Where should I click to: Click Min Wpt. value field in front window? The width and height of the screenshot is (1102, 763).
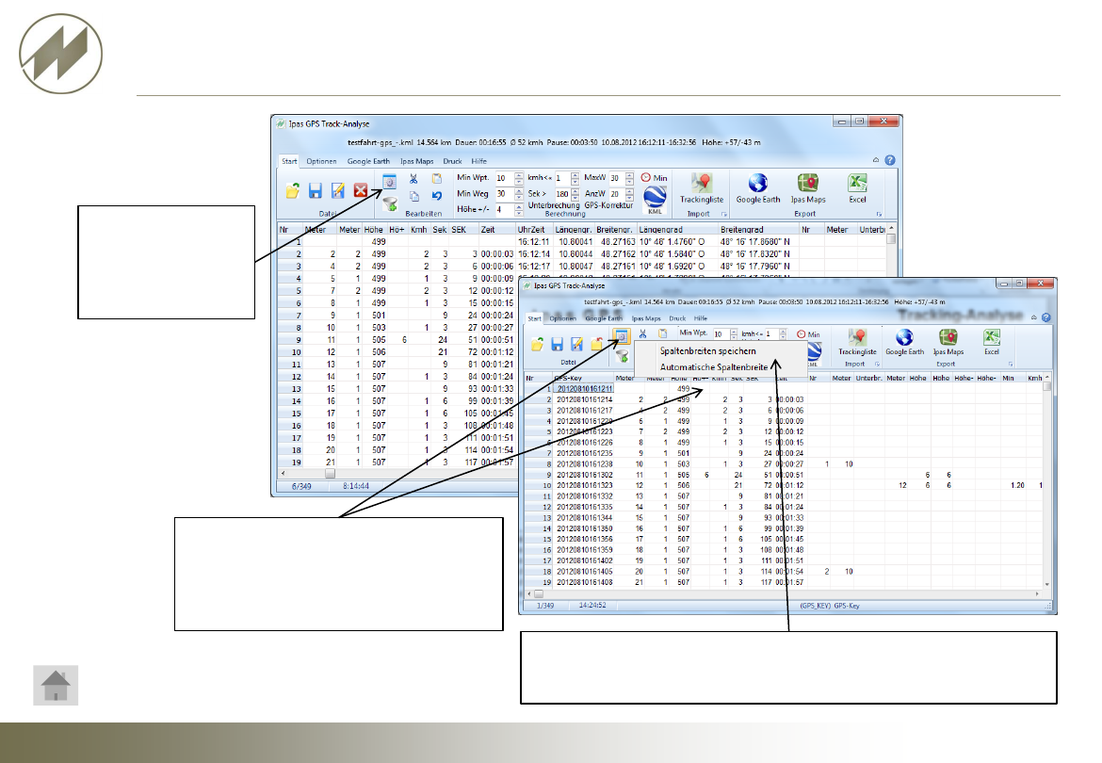[721, 334]
